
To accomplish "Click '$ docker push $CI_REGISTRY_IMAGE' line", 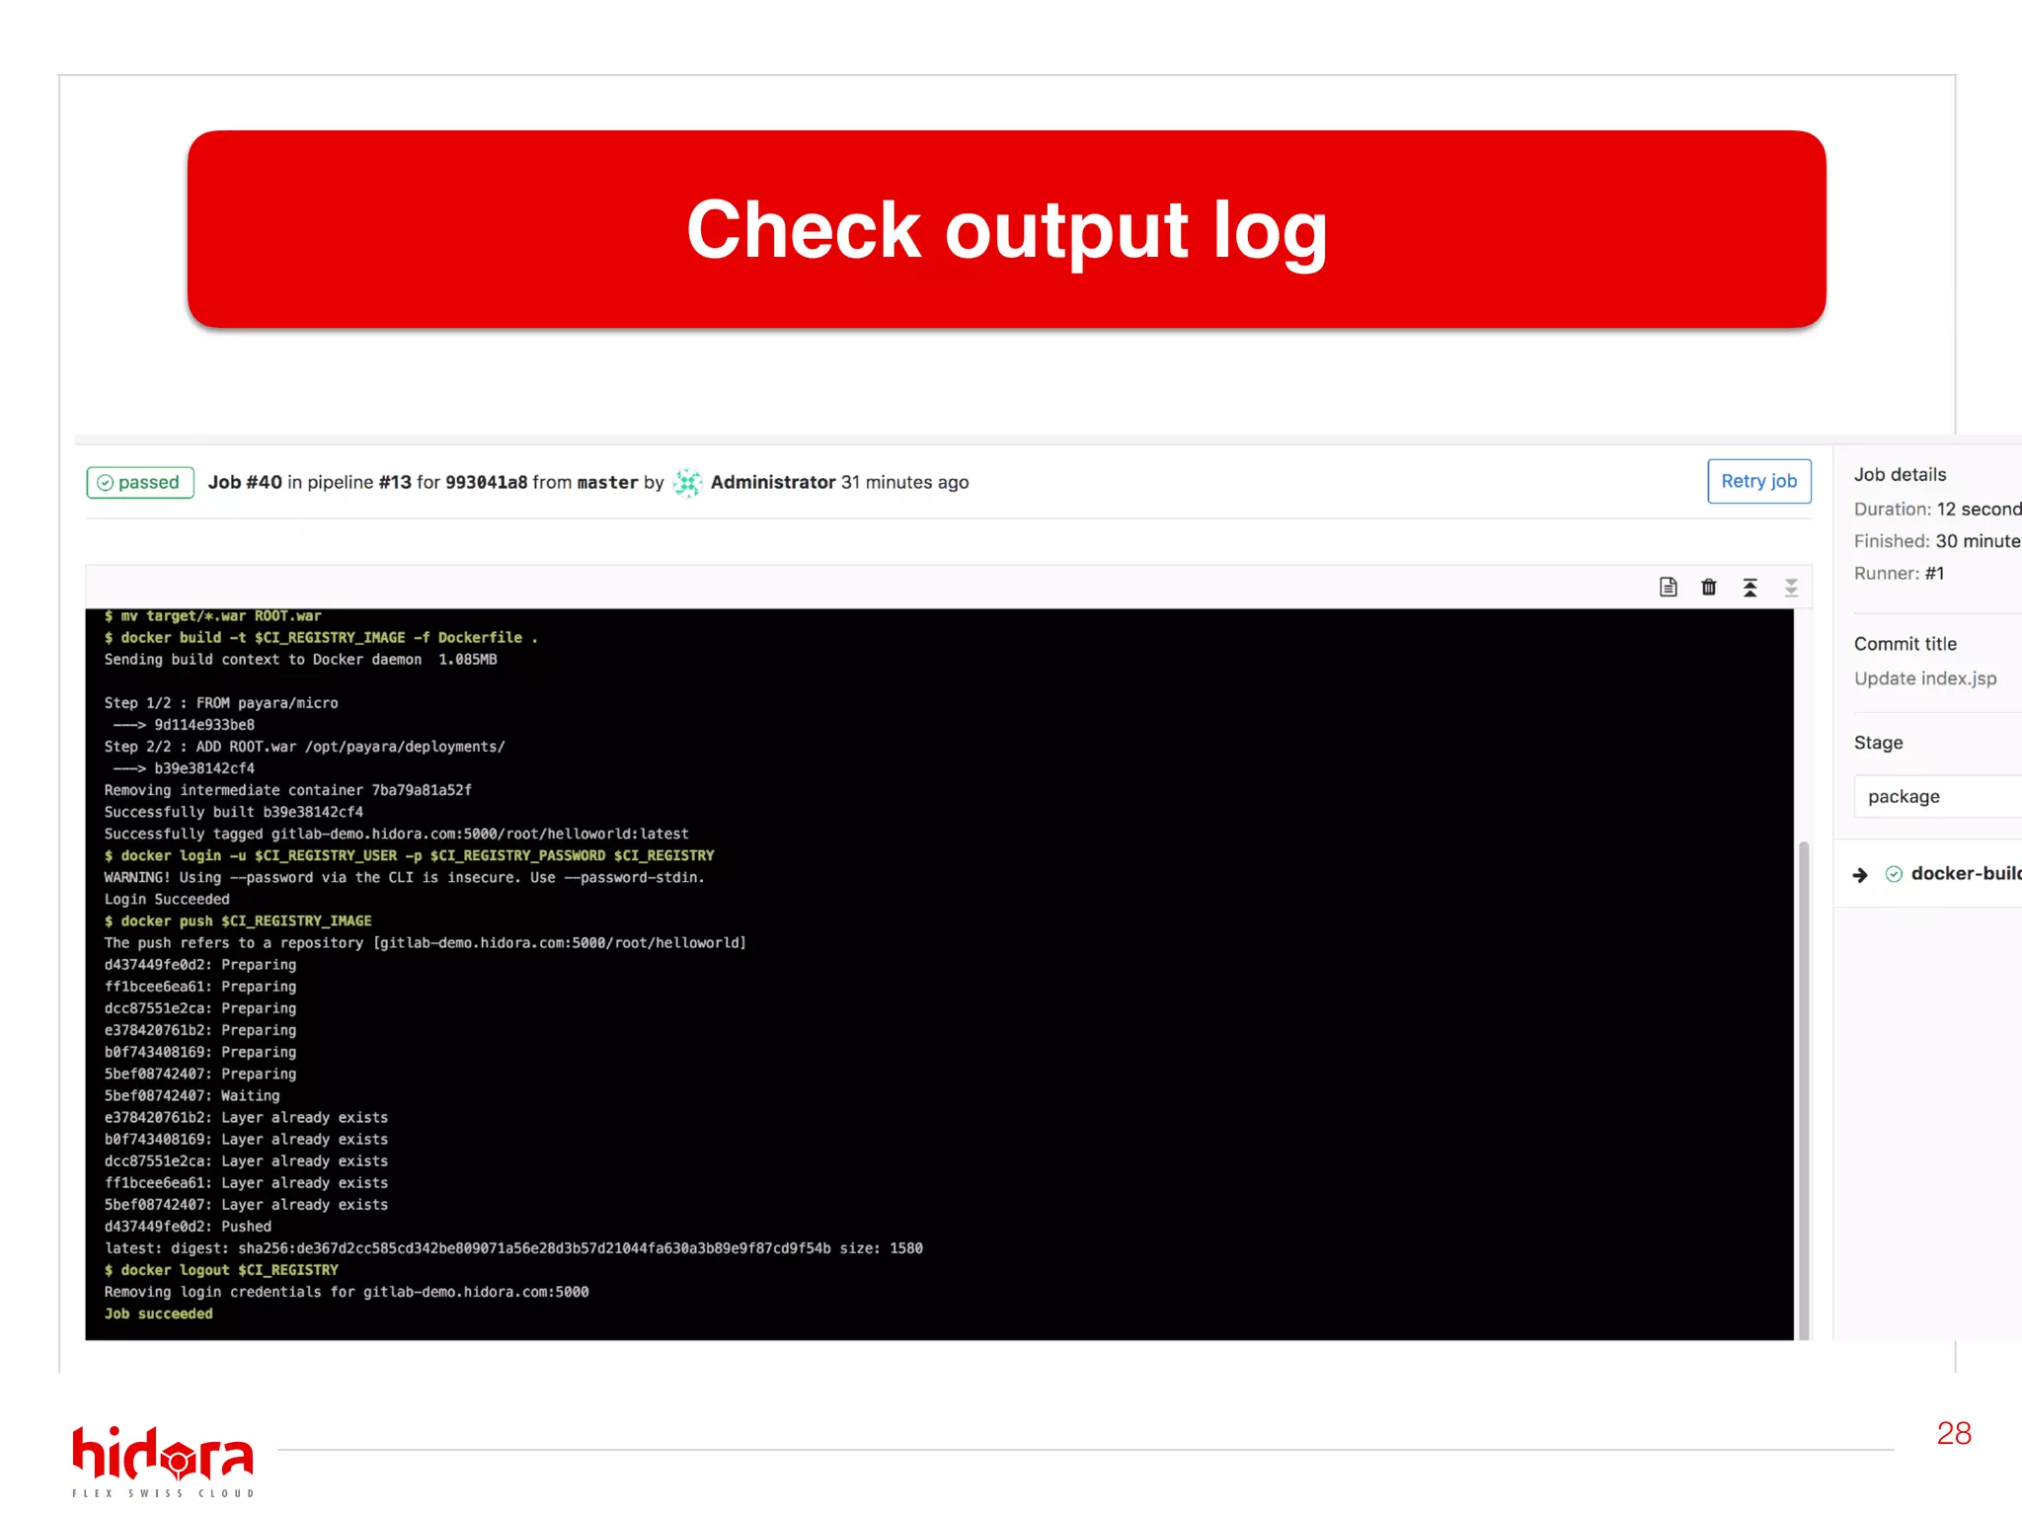I will point(238,920).
